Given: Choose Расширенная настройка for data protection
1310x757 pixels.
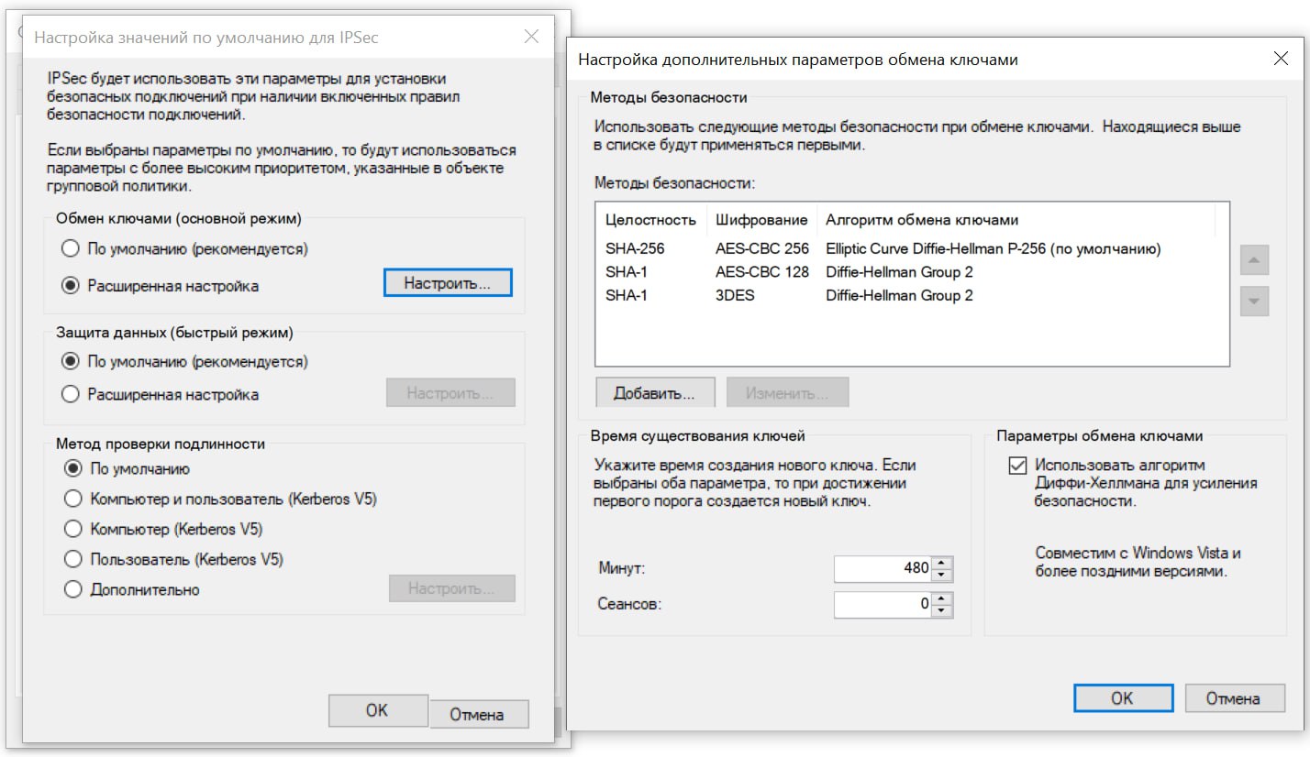Looking at the screenshot, I should click(x=70, y=395).
